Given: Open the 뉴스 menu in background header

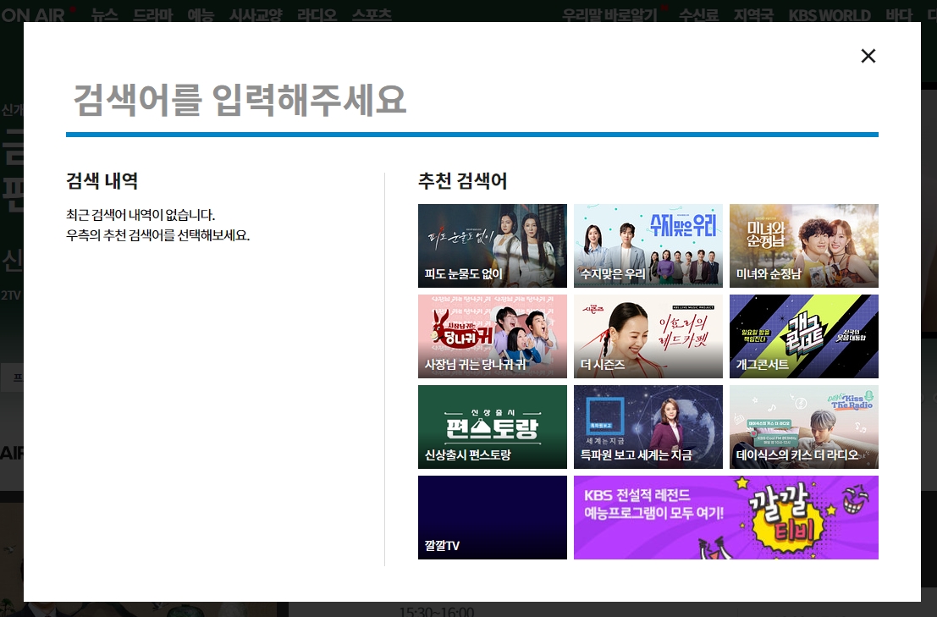Looking at the screenshot, I should click(x=104, y=14).
